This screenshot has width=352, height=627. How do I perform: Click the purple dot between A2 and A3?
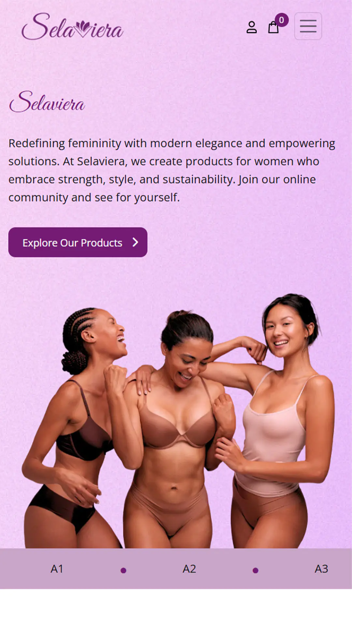[256, 571]
